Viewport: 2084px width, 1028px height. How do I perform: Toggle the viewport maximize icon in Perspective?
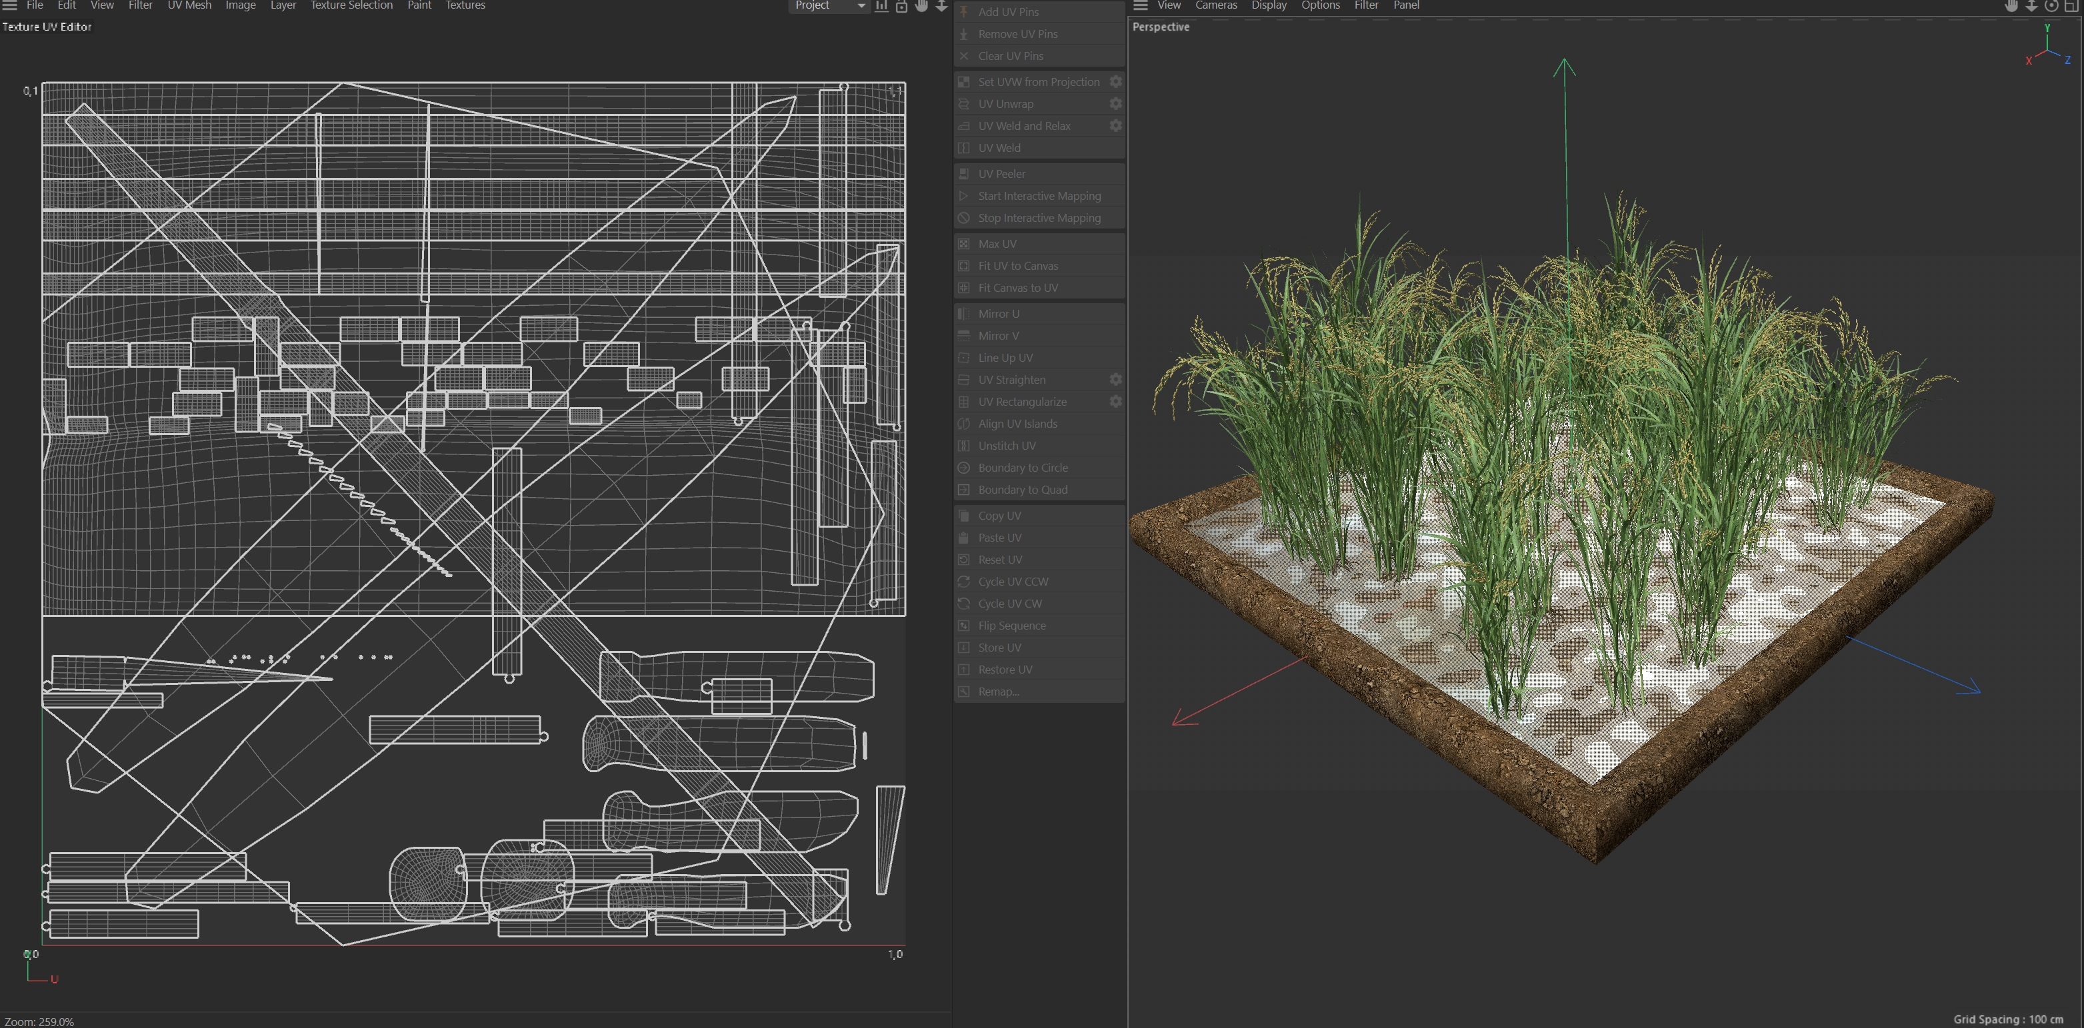click(2071, 5)
